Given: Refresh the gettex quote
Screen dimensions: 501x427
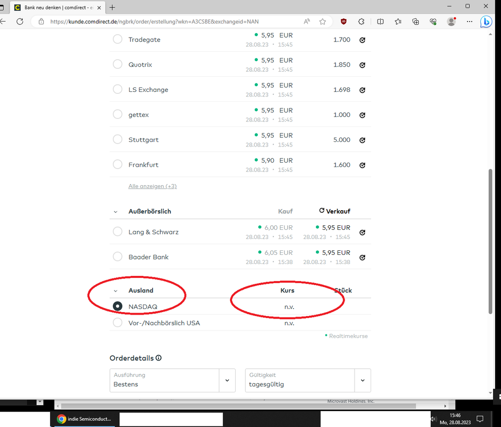Looking at the screenshot, I should (362, 115).
